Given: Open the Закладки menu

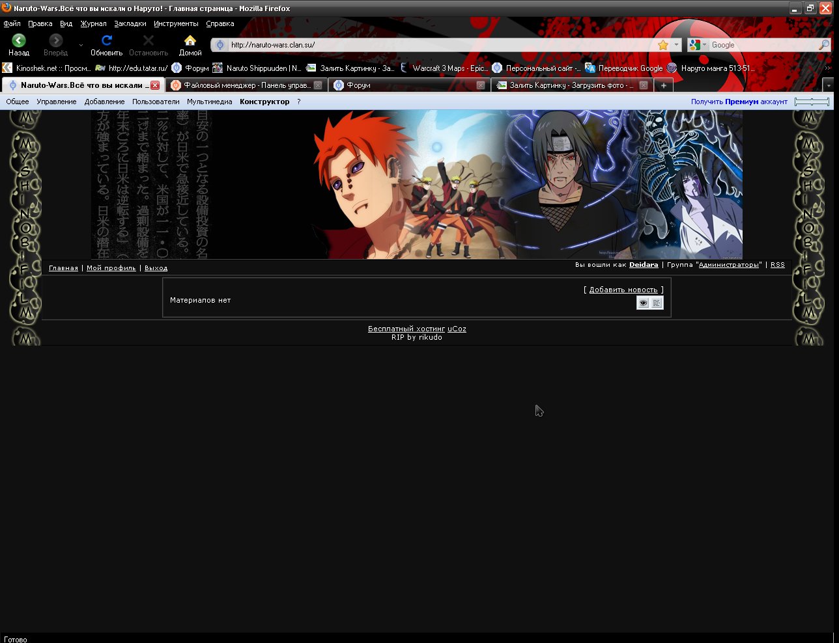Looking at the screenshot, I should pos(130,23).
